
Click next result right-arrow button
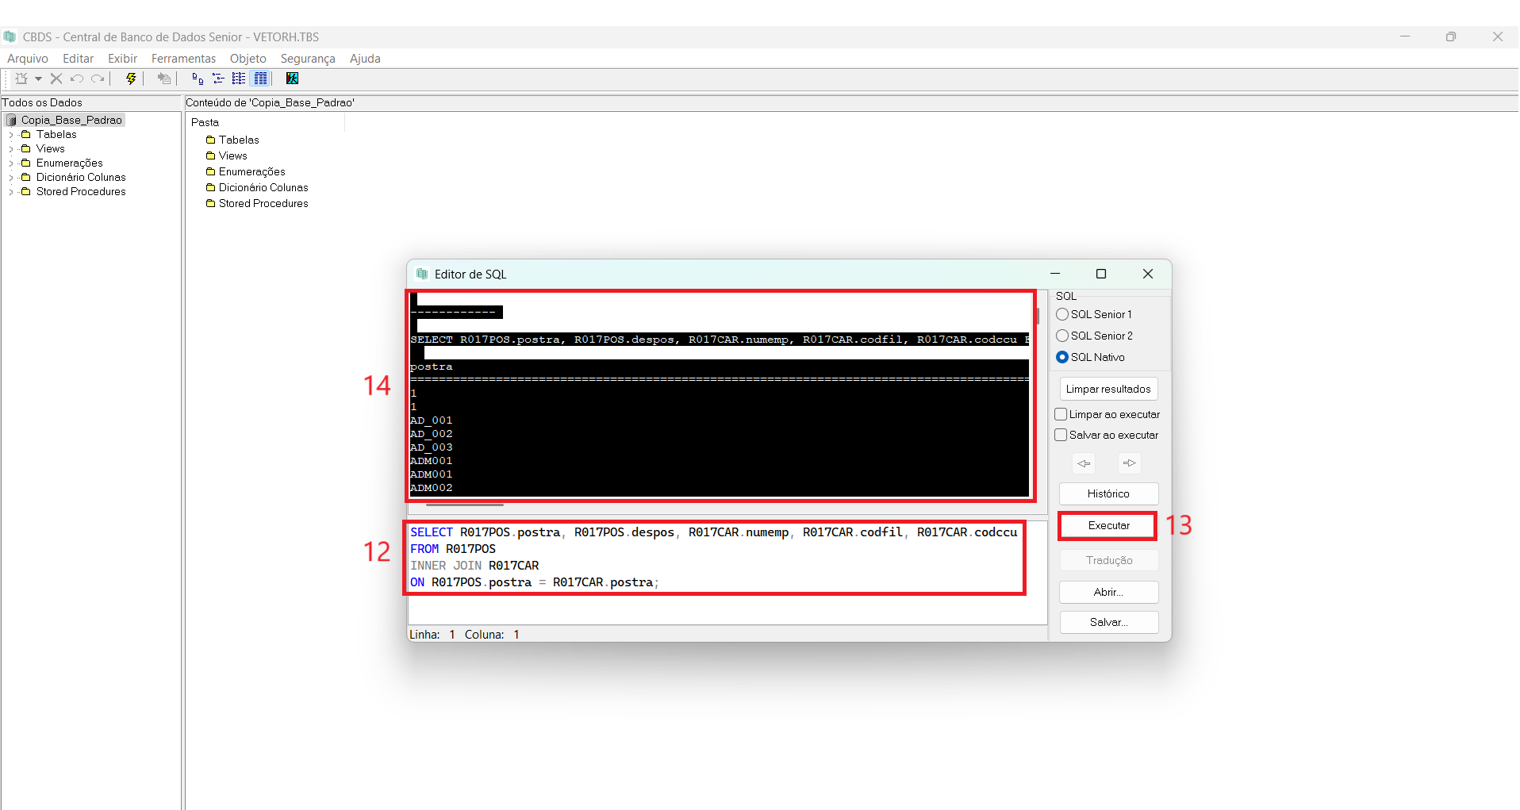[x=1130, y=463]
